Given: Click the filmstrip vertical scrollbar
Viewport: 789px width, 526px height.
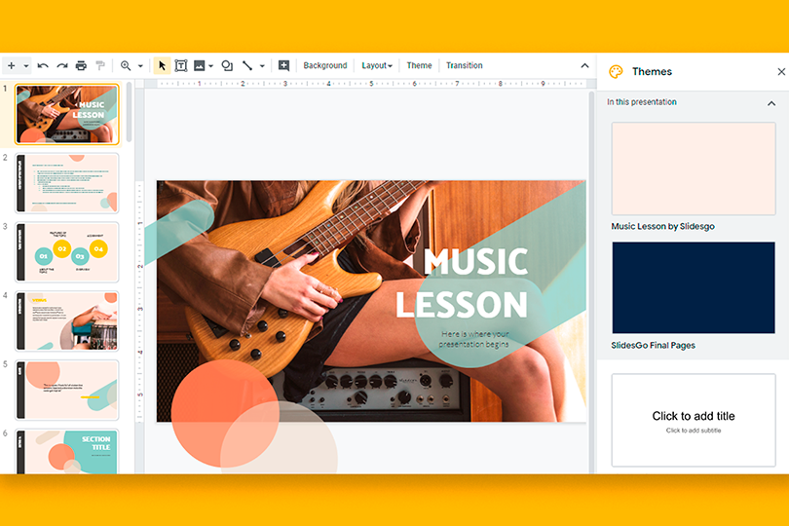Looking at the screenshot, I should coord(130,112).
